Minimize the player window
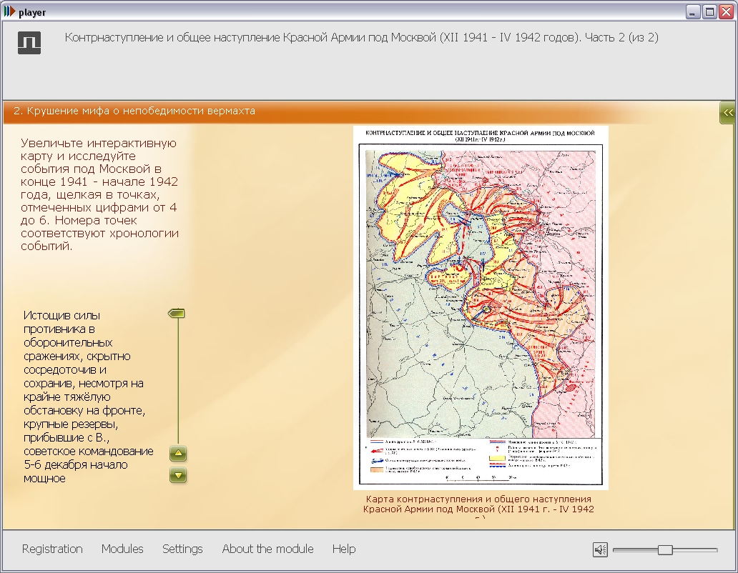The image size is (738, 573). click(692, 11)
